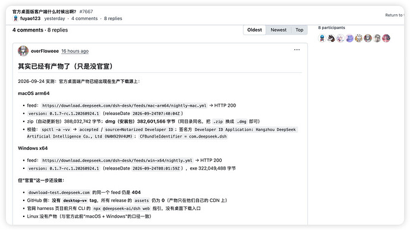The height and width of the screenshot is (230, 410).
Task: Click the 'yesterday' timestamp in header
Action: click(x=55, y=18)
